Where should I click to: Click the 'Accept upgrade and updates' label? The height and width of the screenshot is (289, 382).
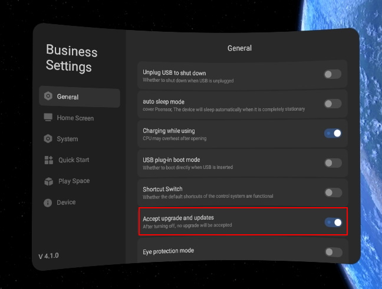pyautogui.click(x=179, y=218)
